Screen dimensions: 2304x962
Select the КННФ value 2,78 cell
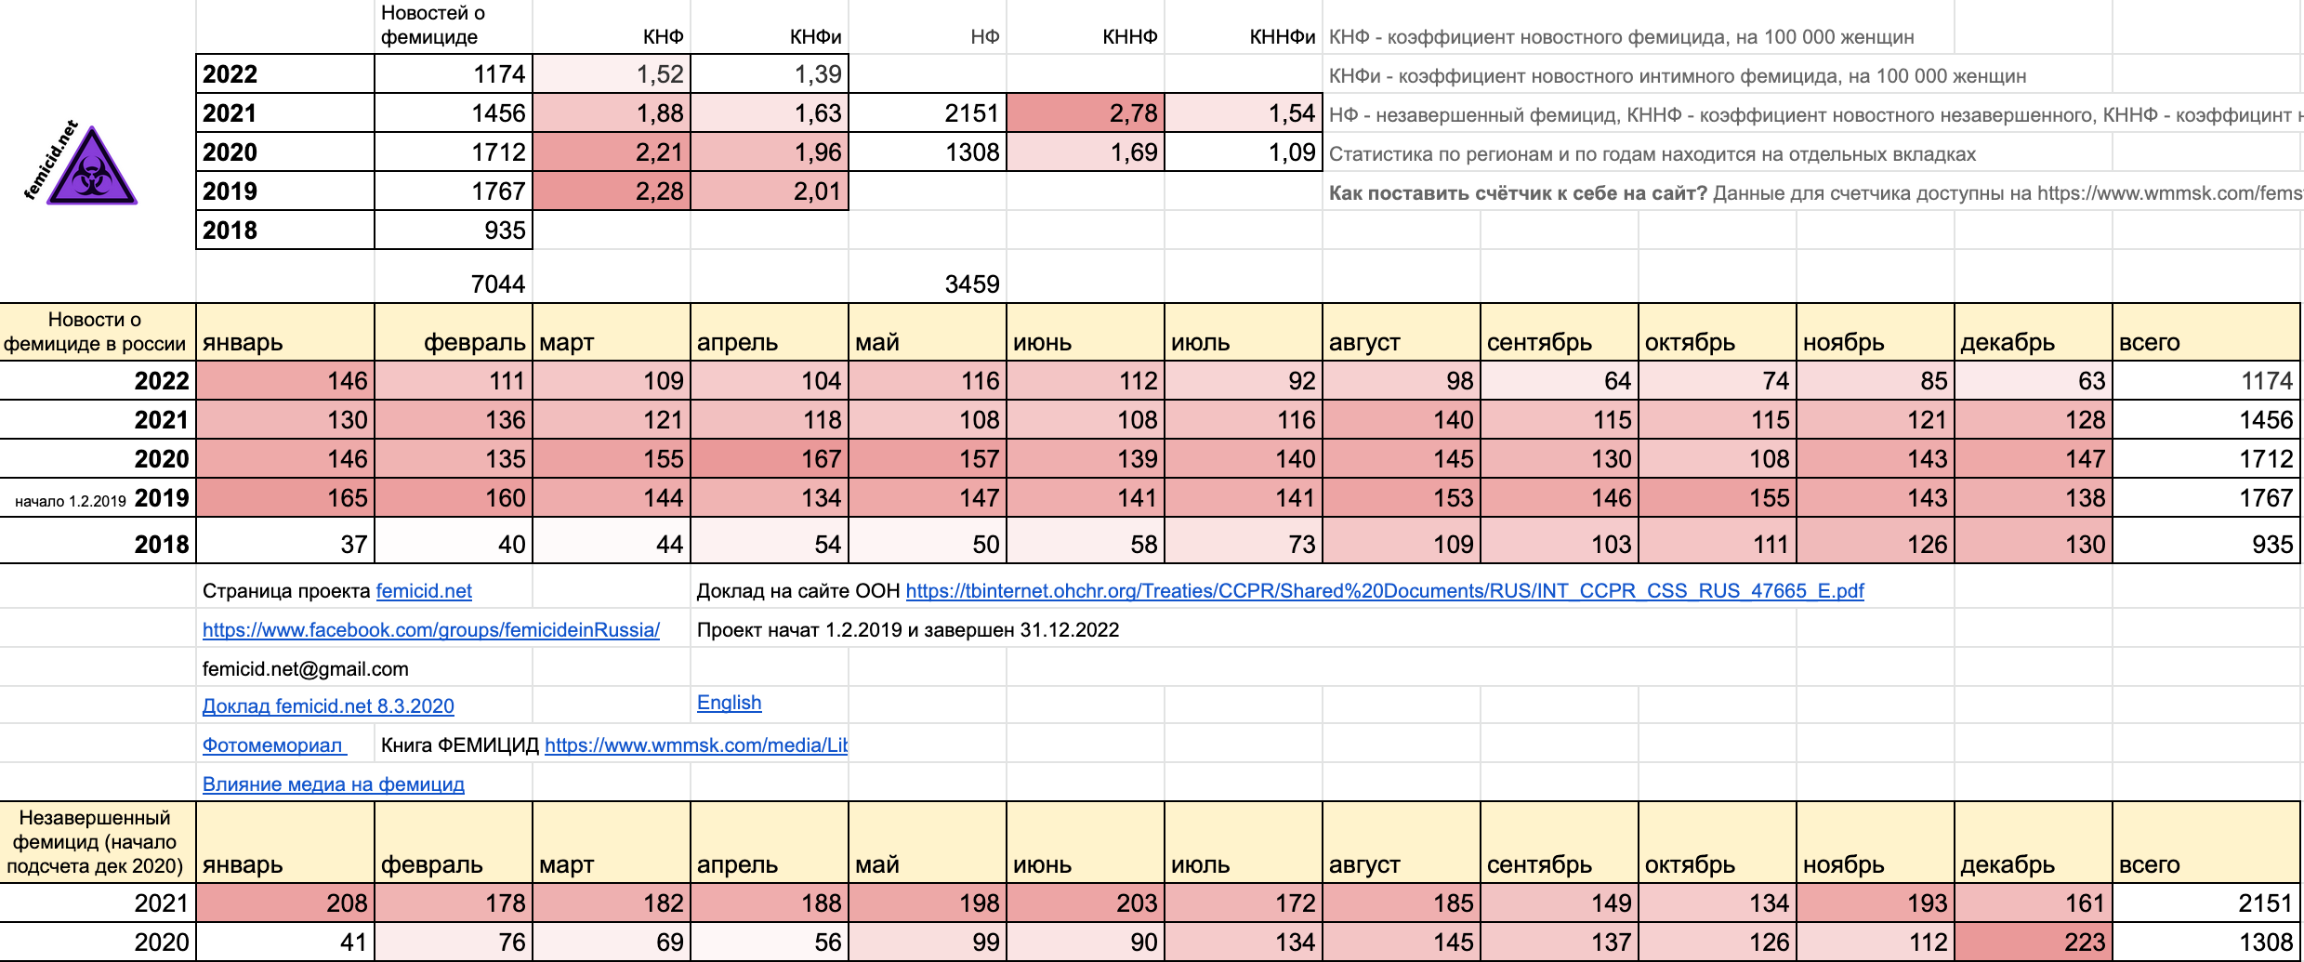(1086, 112)
